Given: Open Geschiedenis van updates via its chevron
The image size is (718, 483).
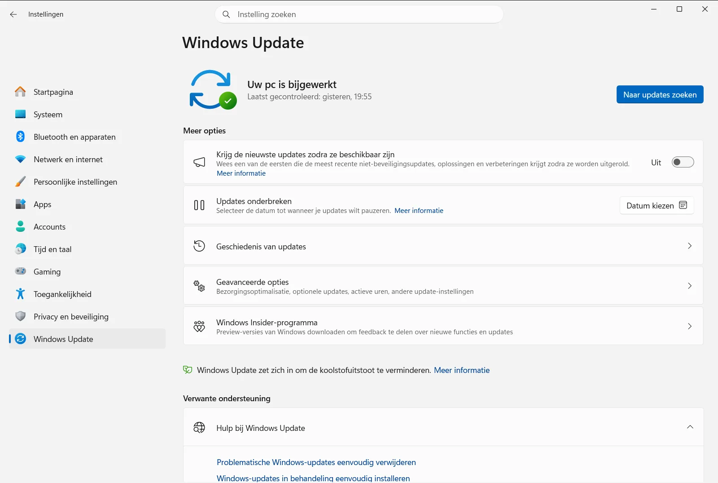Looking at the screenshot, I should click(x=690, y=246).
